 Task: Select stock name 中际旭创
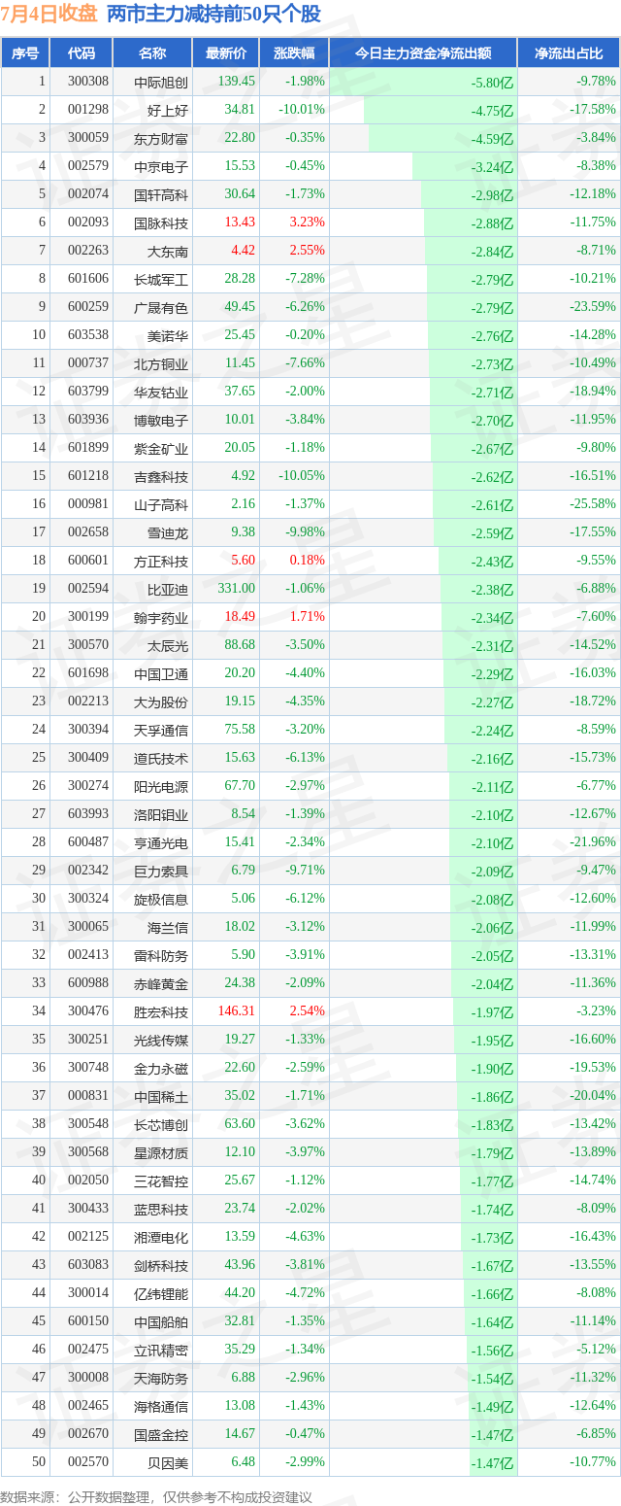(161, 82)
